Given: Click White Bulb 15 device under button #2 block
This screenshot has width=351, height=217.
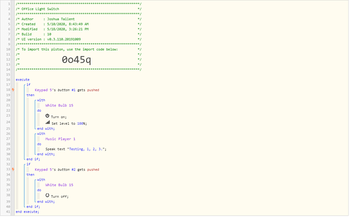Looking at the screenshot, I should pos(60,185).
